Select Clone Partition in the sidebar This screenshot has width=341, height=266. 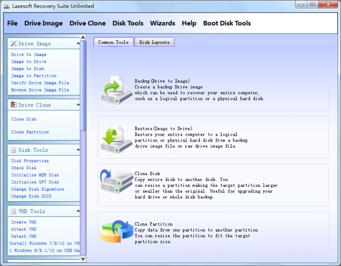pos(30,132)
